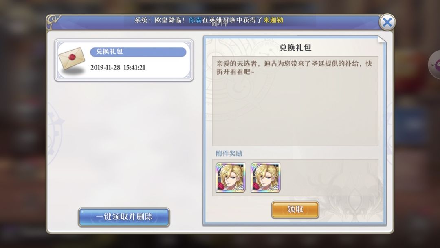
Task: Tap the 系统：欧皇降临 announcement text
Action: pyautogui.click(x=159, y=20)
